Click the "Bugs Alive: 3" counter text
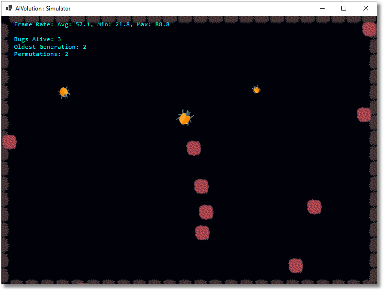 click(x=37, y=39)
